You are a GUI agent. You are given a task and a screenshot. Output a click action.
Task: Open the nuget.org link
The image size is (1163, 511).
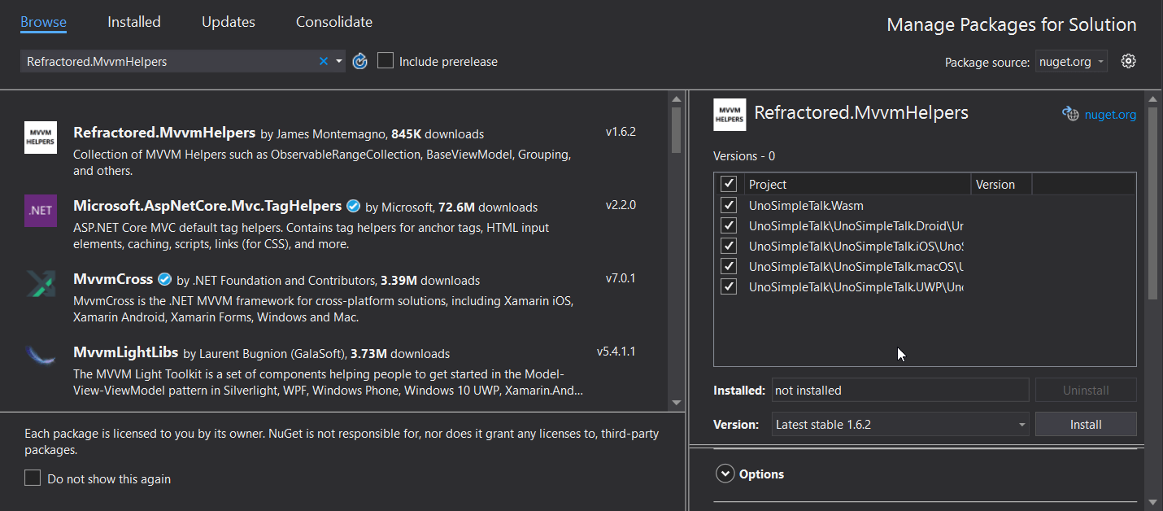1110,115
